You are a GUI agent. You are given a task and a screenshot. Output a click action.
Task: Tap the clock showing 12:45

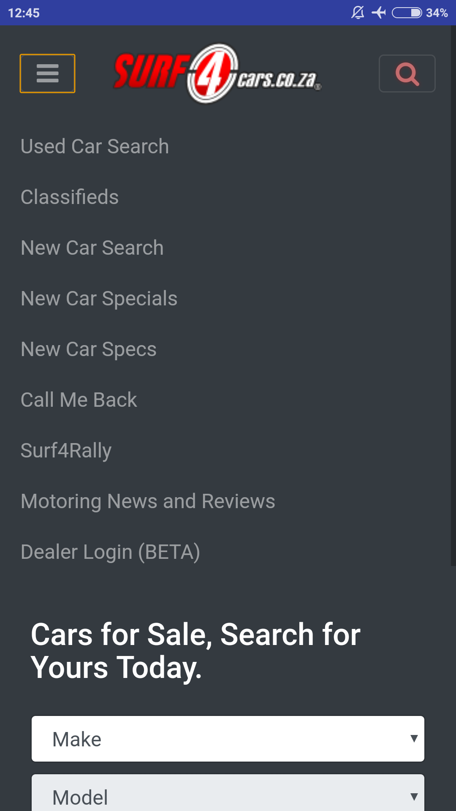(24, 13)
